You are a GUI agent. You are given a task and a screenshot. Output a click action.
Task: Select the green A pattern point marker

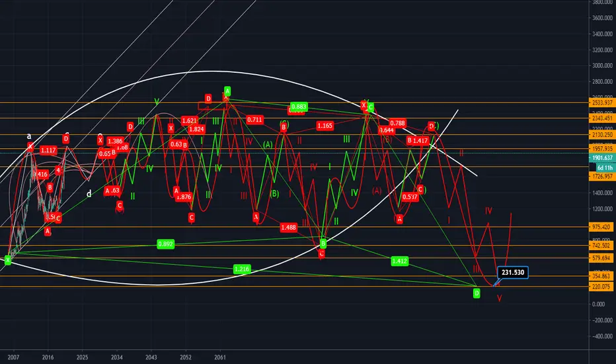coord(227,91)
